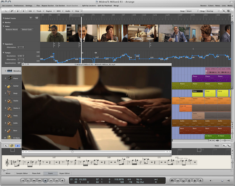Click the add global track plus button
235x186 pixels.
(31, 18)
